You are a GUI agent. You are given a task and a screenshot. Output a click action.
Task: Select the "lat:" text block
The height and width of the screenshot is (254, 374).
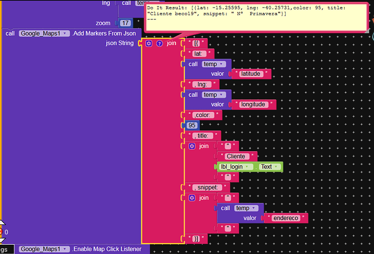199,54
